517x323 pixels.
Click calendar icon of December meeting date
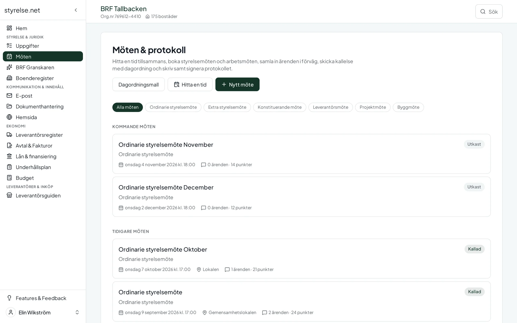tap(121, 208)
